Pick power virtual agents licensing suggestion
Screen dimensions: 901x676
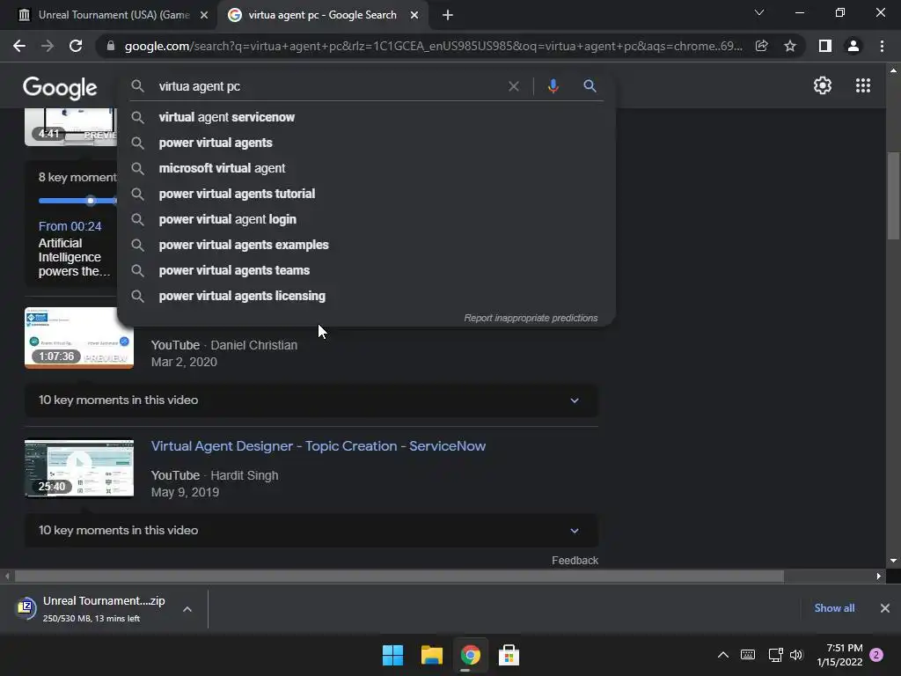366,296
